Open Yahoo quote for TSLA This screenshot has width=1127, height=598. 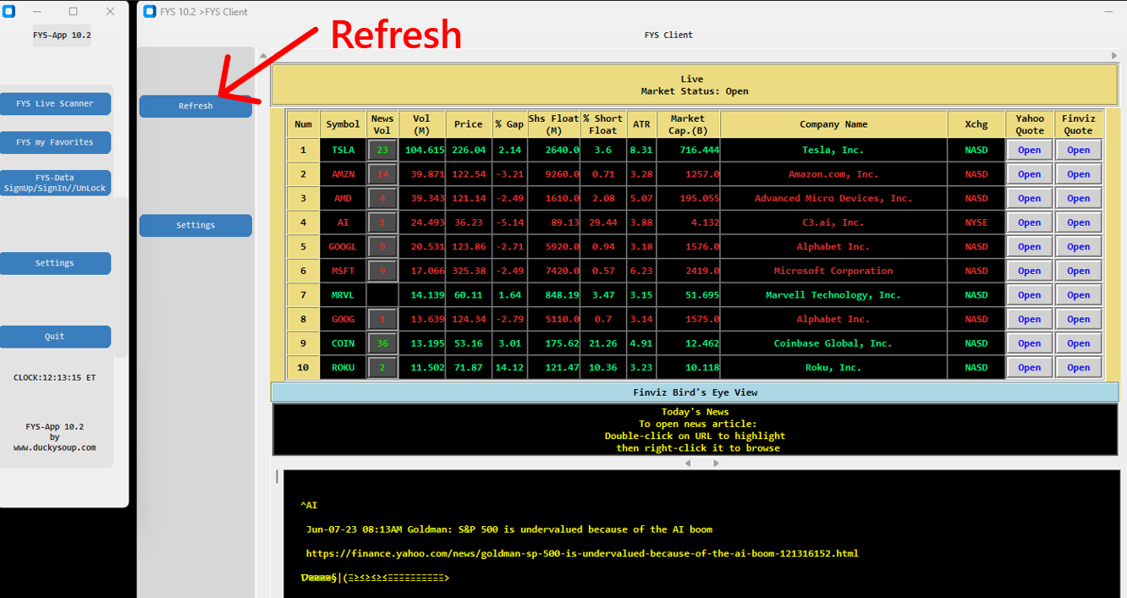tap(1030, 150)
